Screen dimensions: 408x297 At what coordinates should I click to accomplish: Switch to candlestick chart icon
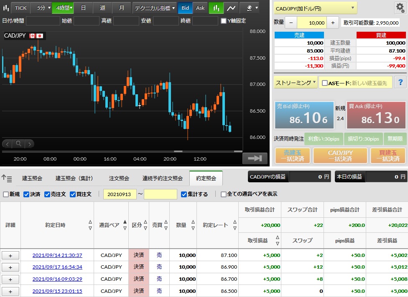pos(216,8)
